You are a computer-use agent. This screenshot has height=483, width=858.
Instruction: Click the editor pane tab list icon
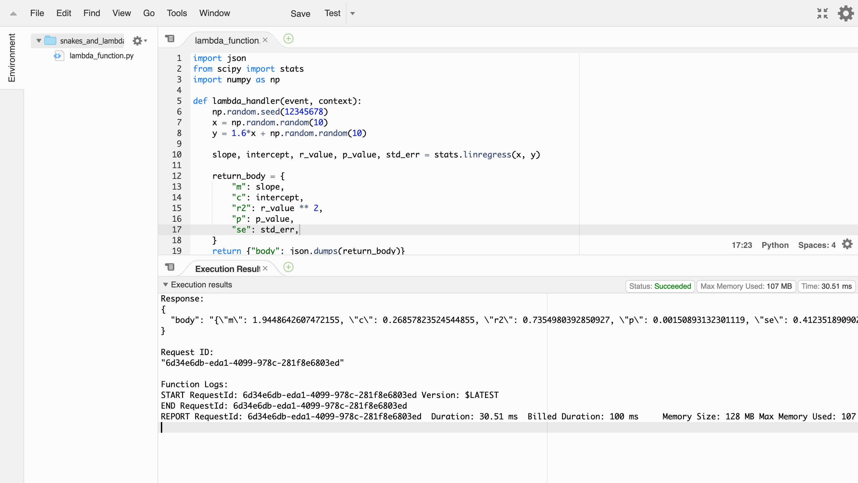[x=170, y=39]
